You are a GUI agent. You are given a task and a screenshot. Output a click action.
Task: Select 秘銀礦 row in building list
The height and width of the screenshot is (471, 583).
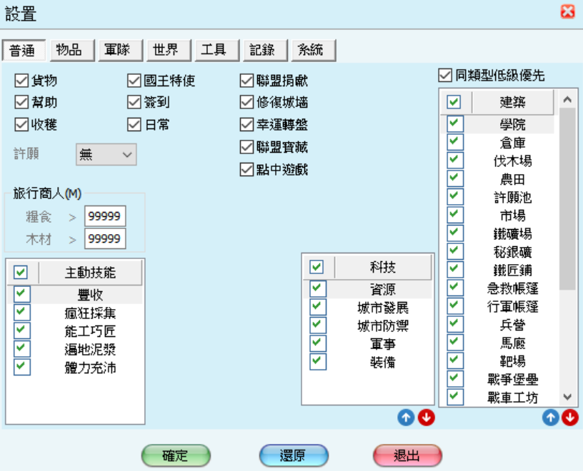point(497,251)
